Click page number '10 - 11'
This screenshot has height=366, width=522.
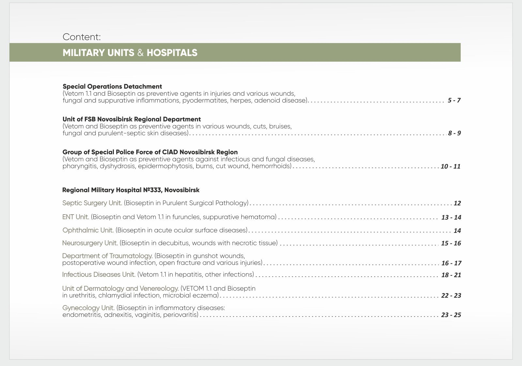coord(451,166)
